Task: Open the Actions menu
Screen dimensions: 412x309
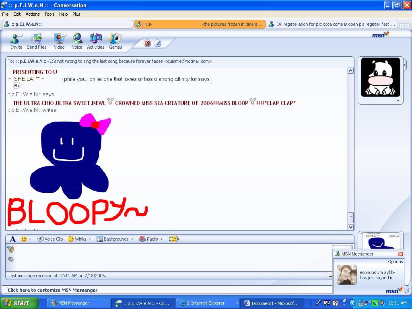Action: 32,14
